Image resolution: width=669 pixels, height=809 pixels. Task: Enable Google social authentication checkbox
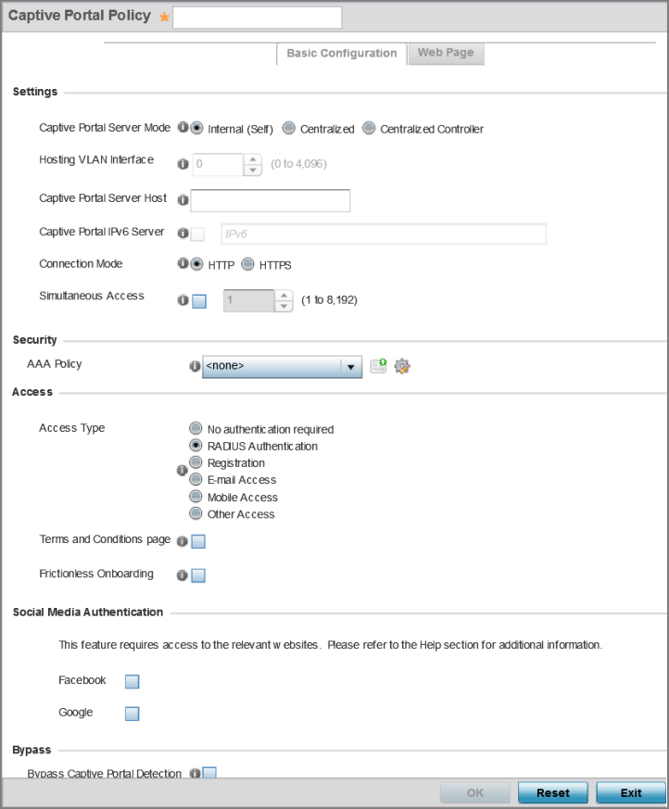[133, 714]
